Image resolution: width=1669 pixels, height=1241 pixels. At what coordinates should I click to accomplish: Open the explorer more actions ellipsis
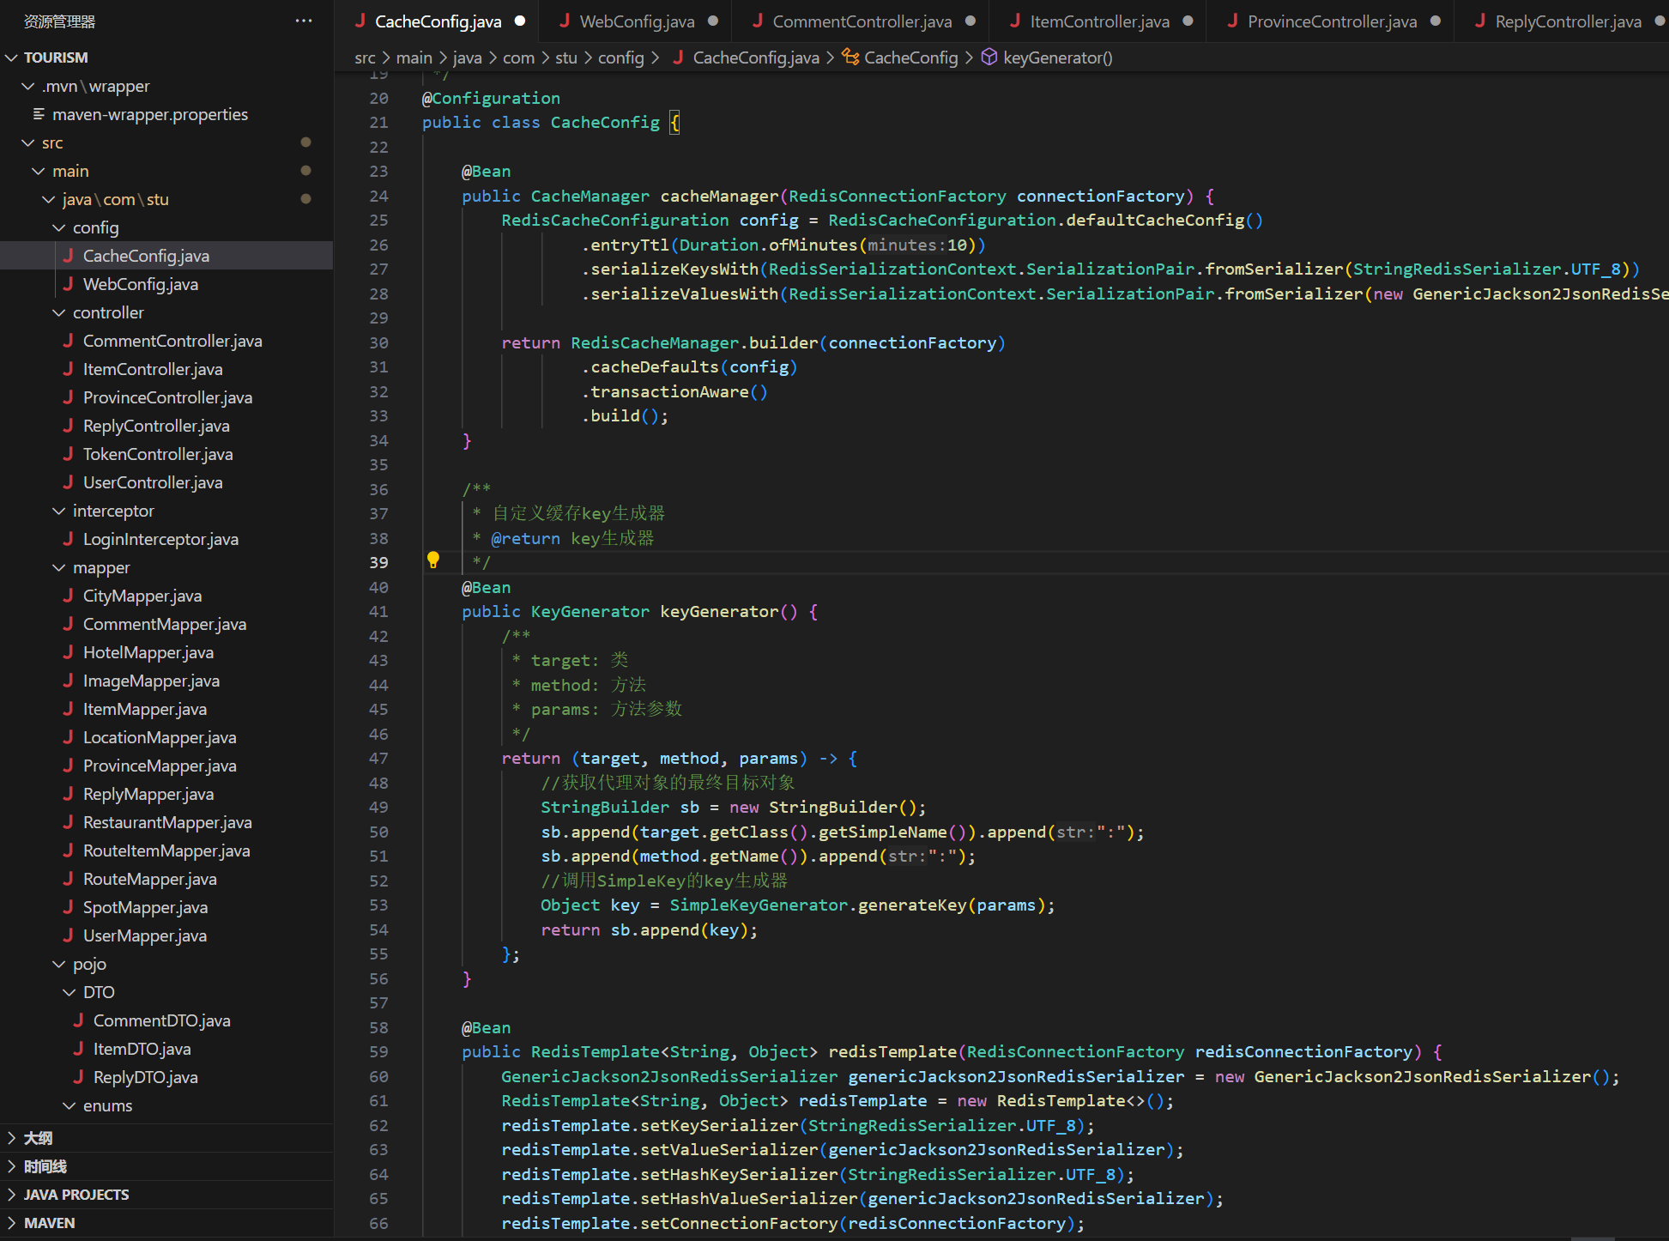tap(304, 21)
